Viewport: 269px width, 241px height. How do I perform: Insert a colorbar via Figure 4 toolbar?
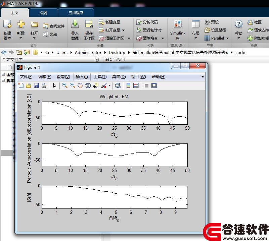tap(128, 85)
